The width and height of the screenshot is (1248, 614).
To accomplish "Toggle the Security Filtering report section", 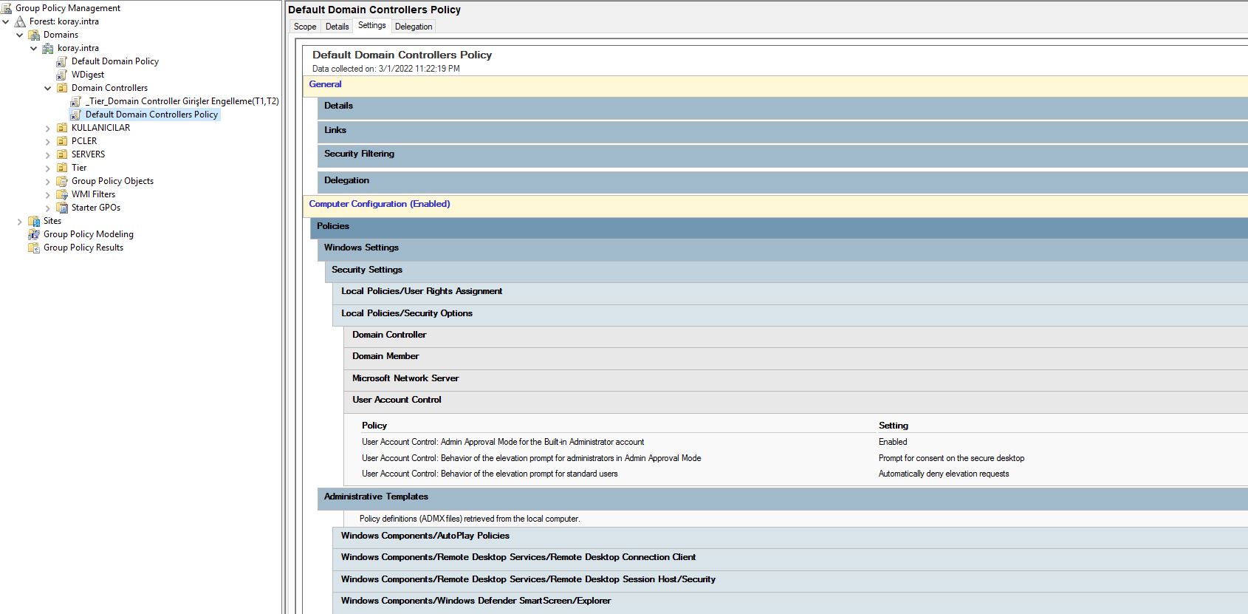I will (x=359, y=154).
